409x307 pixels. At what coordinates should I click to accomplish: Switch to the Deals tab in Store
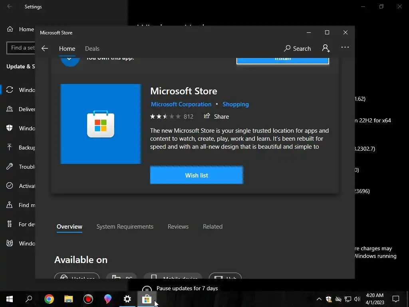[x=92, y=49]
